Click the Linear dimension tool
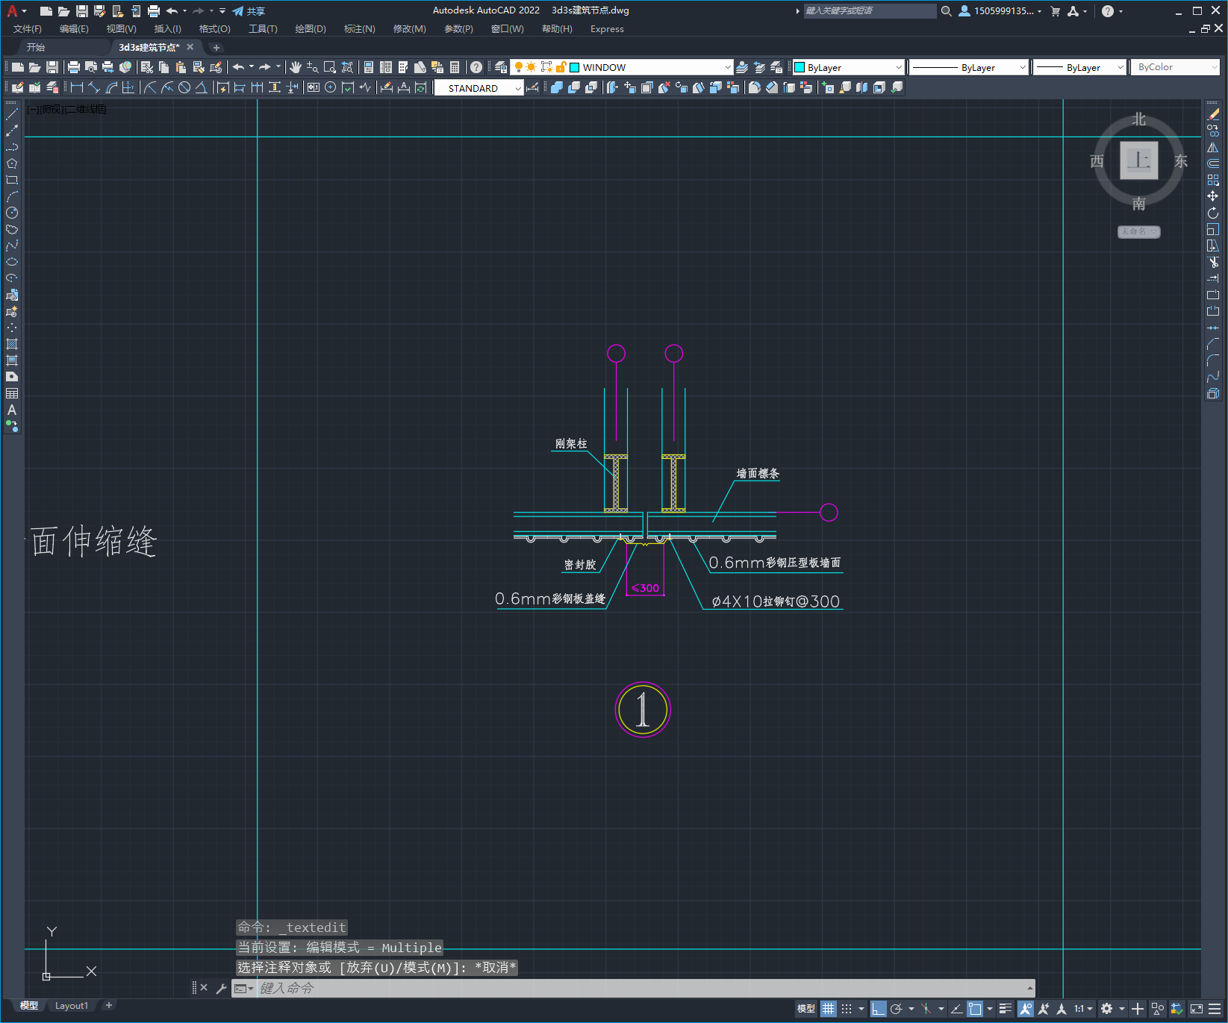This screenshot has height=1023, width=1228. click(x=77, y=87)
